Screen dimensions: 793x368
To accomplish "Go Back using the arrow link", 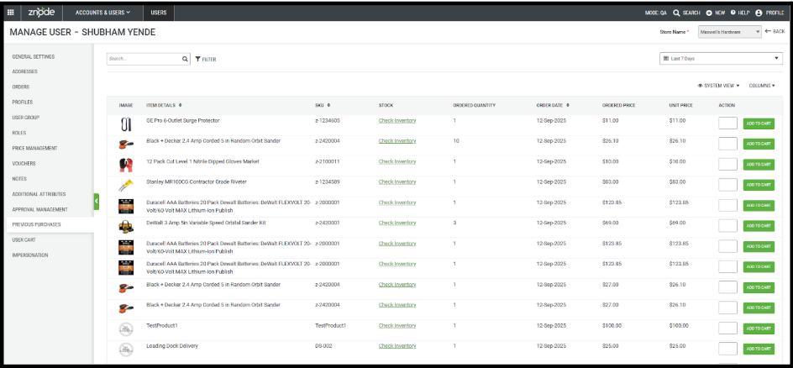I will point(775,31).
